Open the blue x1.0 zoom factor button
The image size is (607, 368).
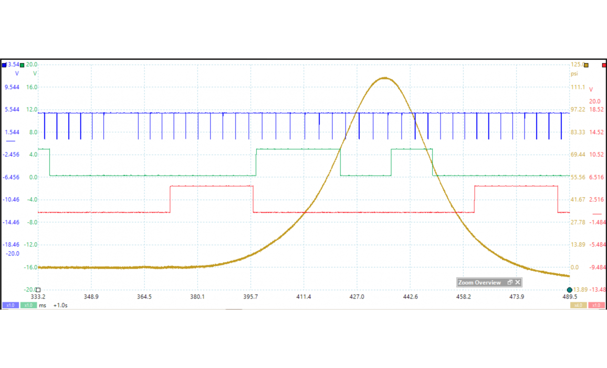pos(10,305)
